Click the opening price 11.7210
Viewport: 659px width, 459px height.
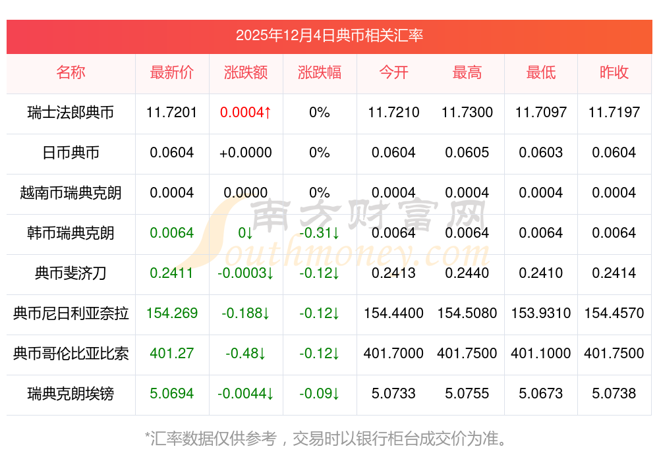[393, 113]
